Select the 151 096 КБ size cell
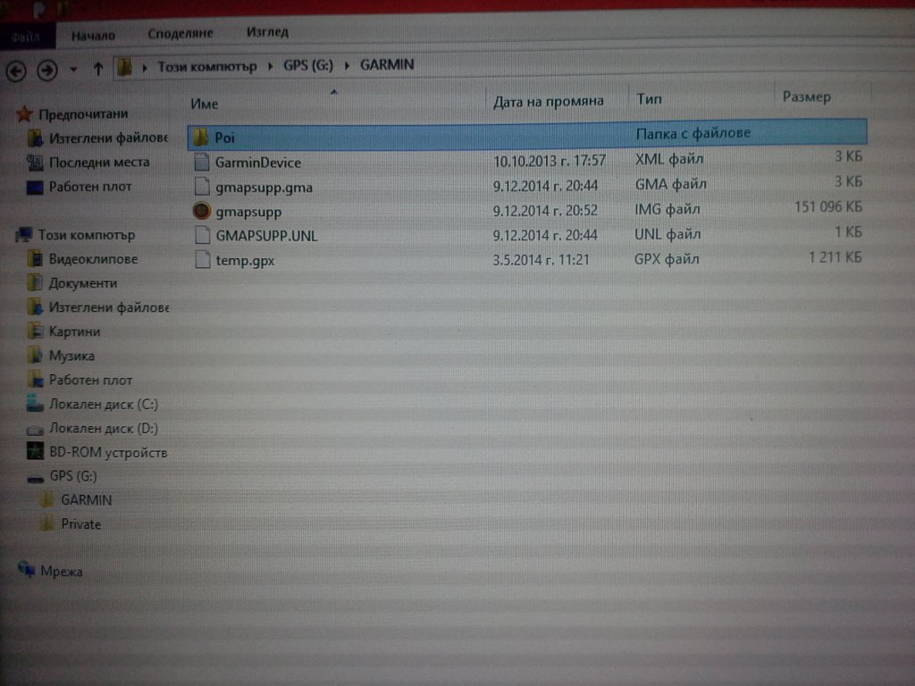Viewport: 915px width, 686px height. (827, 207)
